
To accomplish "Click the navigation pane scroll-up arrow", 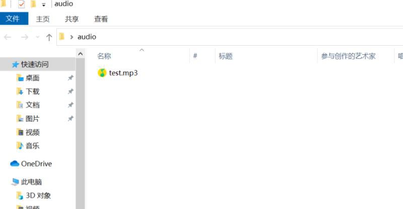I will click(x=81, y=54).
